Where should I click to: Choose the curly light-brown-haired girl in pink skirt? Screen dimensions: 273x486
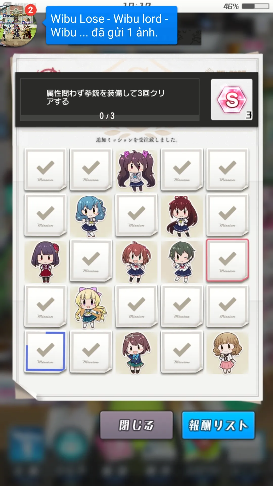(227, 352)
